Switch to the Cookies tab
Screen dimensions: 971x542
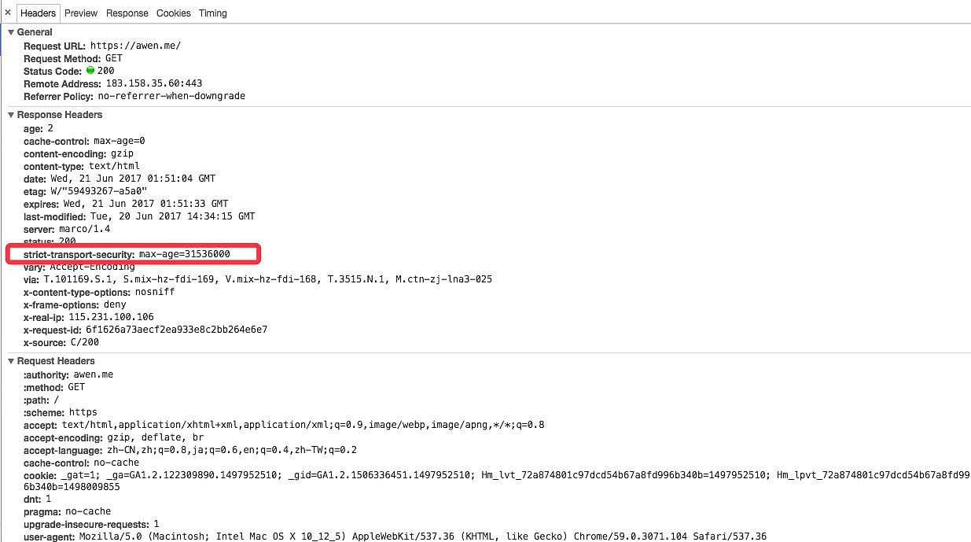[x=174, y=13]
